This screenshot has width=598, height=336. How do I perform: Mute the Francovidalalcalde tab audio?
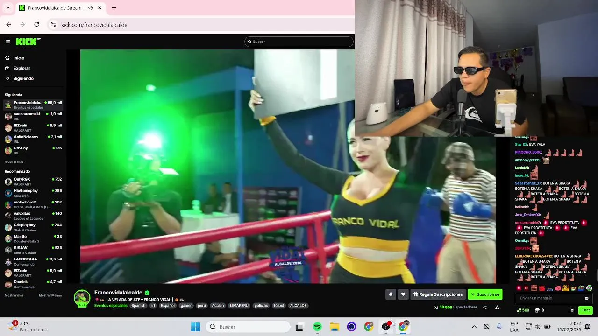click(90, 8)
